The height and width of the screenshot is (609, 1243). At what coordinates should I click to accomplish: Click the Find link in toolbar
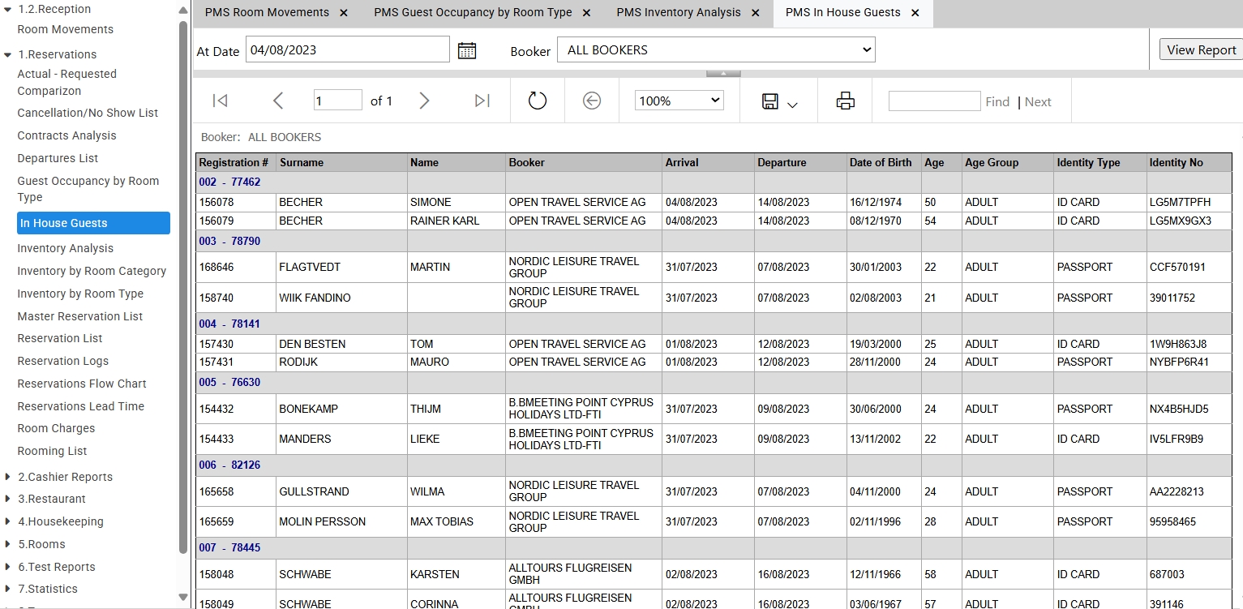click(x=997, y=101)
